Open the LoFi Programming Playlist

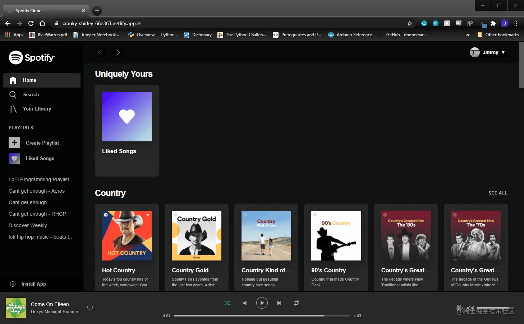39,179
